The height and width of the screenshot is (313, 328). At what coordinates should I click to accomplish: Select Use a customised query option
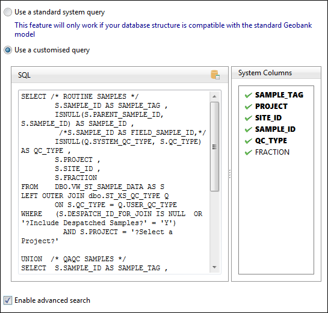(x=8, y=50)
